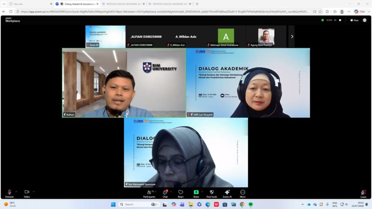Select Abhinaya Jamal Asshabuna's green avatar tile

[x=226, y=37]
